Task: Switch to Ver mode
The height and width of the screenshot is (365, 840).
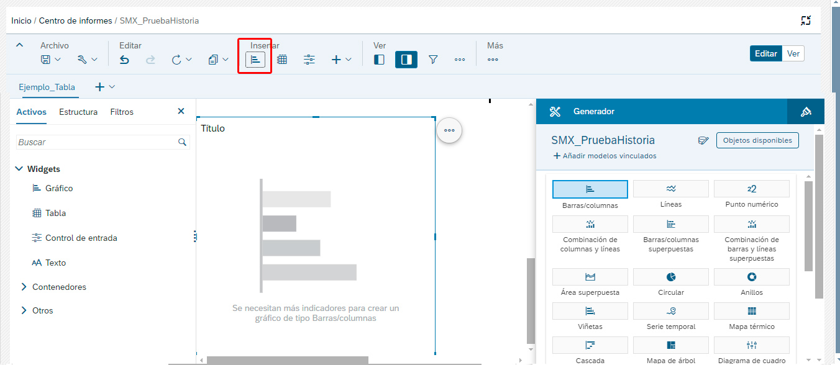Action: tap(793, 53)
